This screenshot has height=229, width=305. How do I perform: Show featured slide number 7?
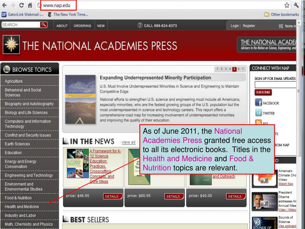243,69
